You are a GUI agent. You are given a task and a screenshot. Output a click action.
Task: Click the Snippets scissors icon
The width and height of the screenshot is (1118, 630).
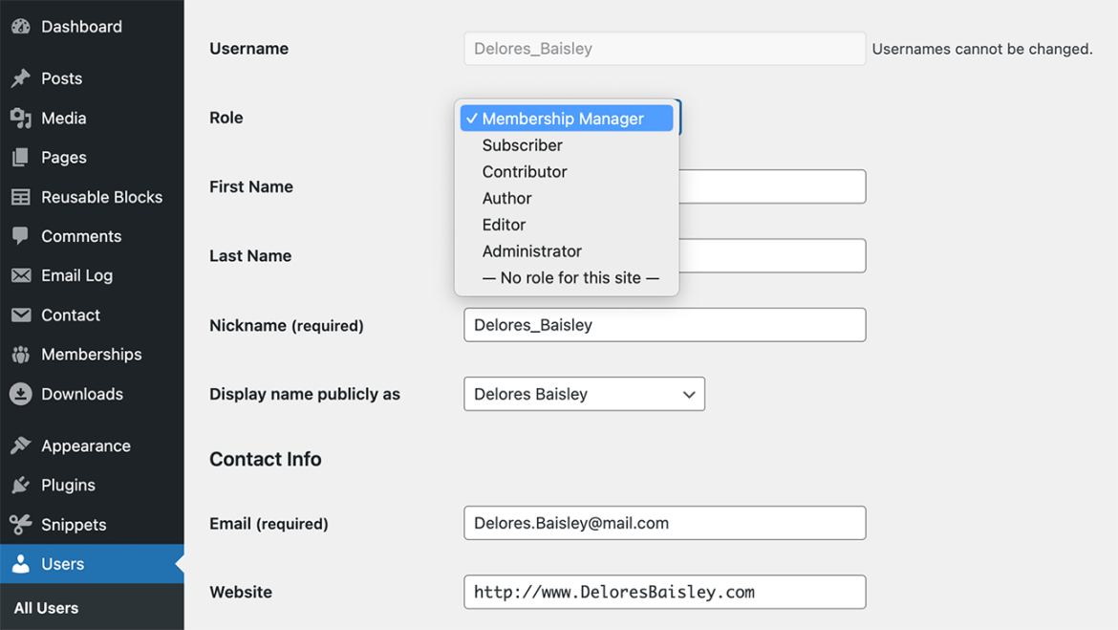(x=21, y=525)
